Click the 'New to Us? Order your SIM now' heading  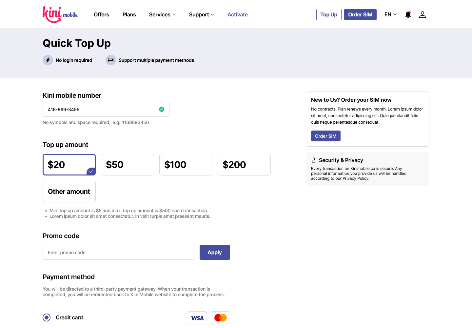(x=351, y=100)
